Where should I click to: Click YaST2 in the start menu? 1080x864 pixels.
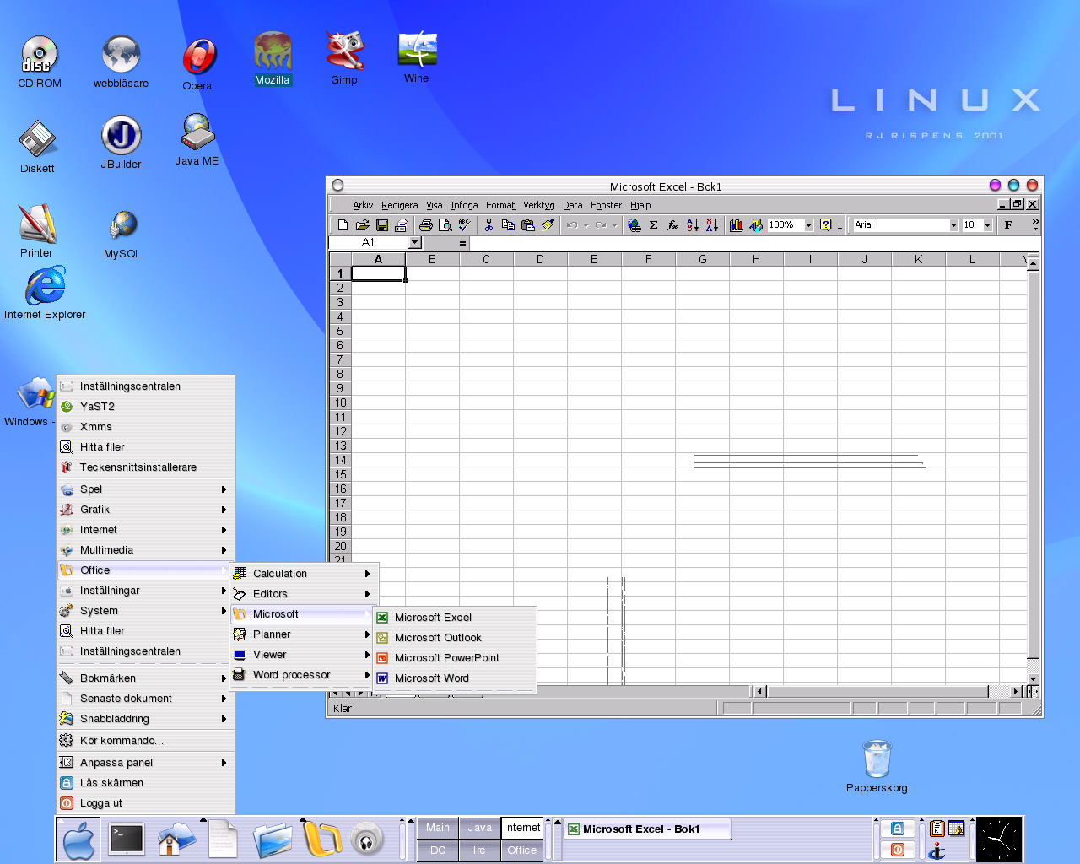(144, 407)
